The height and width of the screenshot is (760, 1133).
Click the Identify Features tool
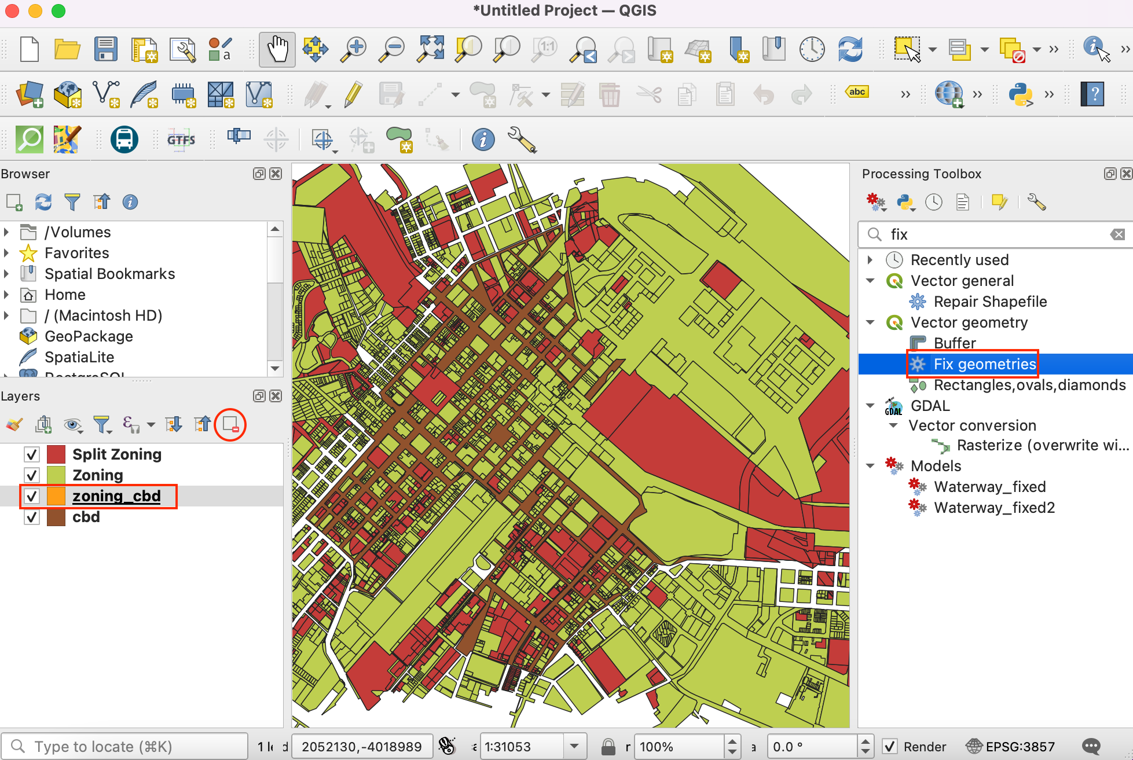pos(1093,48)
